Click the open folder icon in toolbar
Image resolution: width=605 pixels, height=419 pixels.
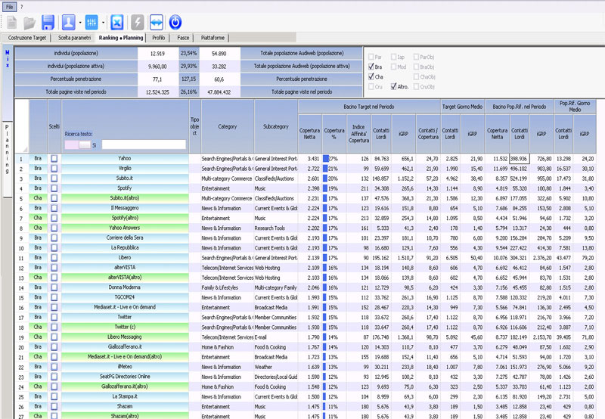tap(29, 22)
